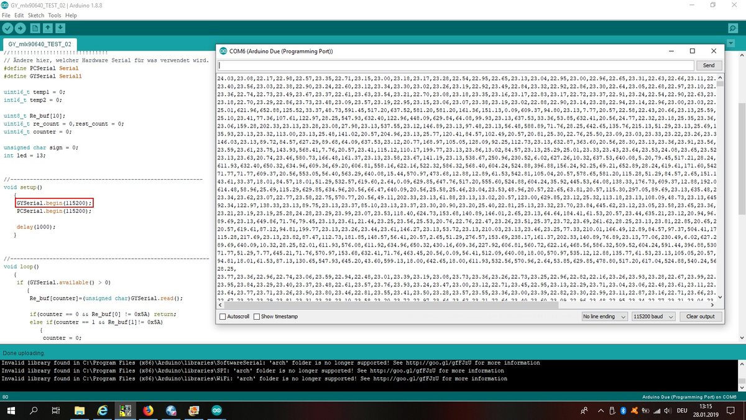This screenshot has height=420, width=746.
Task: Click 'Done uploading.' status message
Action: [x=24, y=353]
